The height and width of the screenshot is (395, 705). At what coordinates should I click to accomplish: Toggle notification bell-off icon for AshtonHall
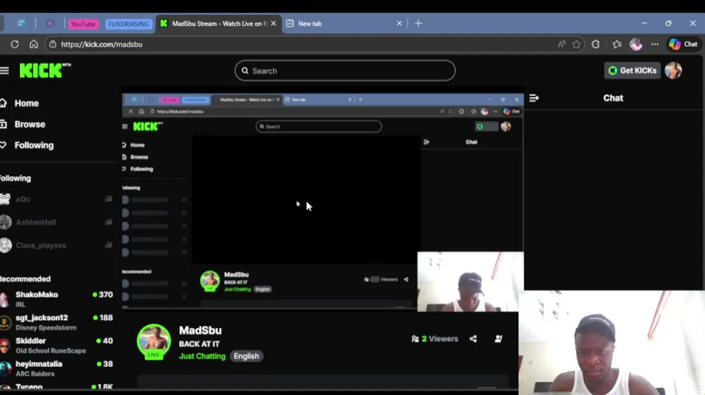click(108, 222)
